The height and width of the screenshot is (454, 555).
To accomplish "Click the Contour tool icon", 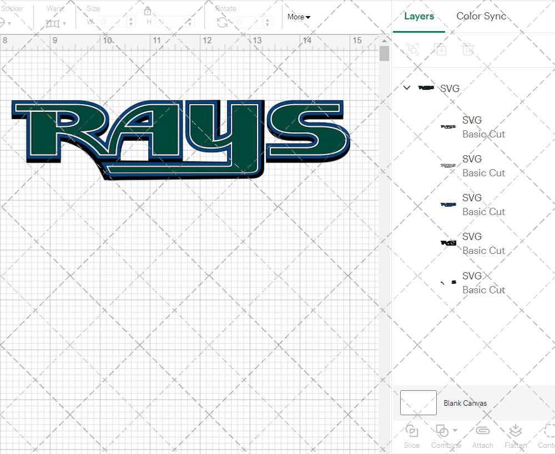I will point(549,431).
